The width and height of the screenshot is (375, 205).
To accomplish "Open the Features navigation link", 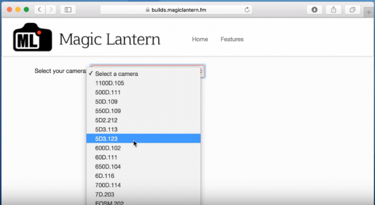I will (232, 39).
